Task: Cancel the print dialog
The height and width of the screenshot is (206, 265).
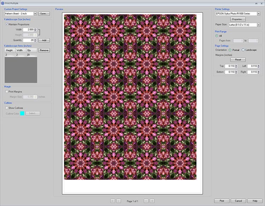Action: coord(238,201)
